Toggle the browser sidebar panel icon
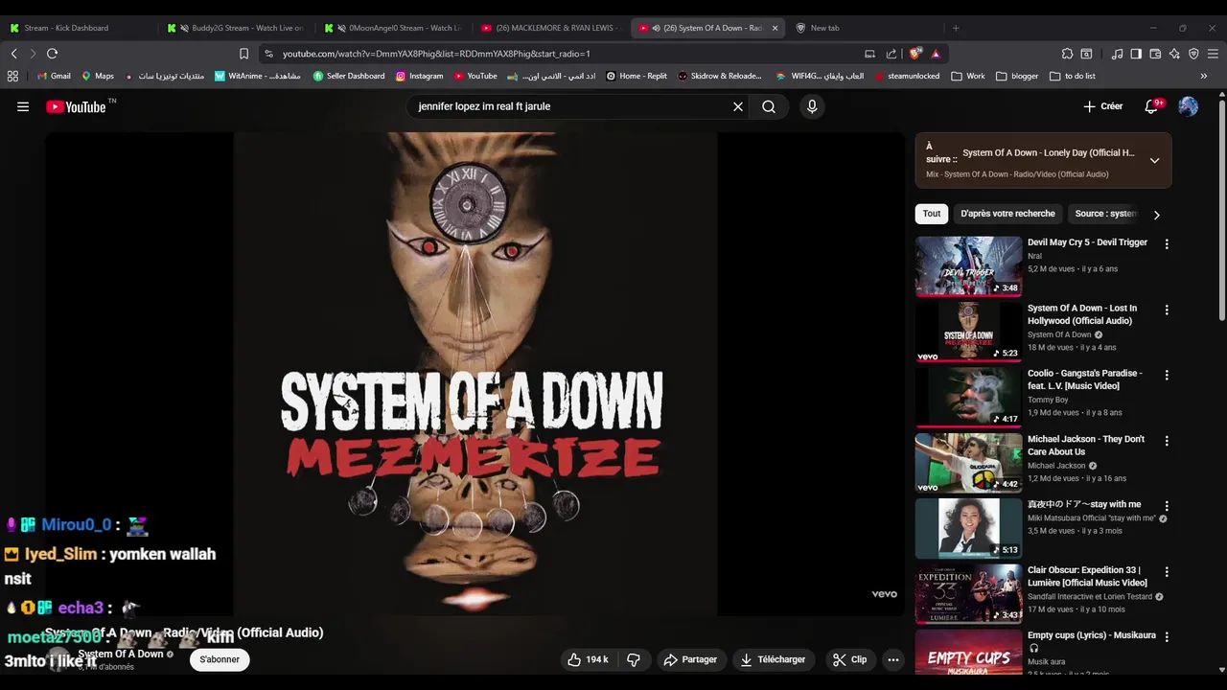 [x=1136, y=54]
